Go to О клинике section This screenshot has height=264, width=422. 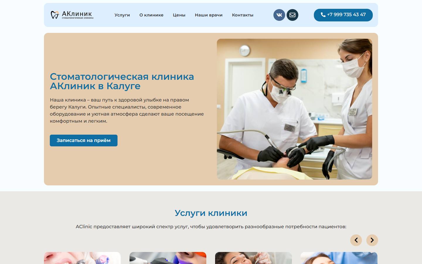(152, 15)
